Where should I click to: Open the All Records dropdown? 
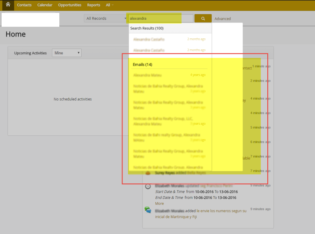coord(106,18)
